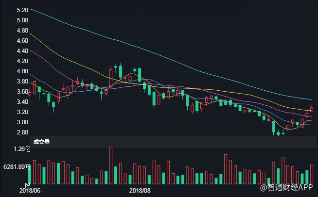
Task: Click the 6281.89万 volume axis label
Action: [x=18, y=167]
